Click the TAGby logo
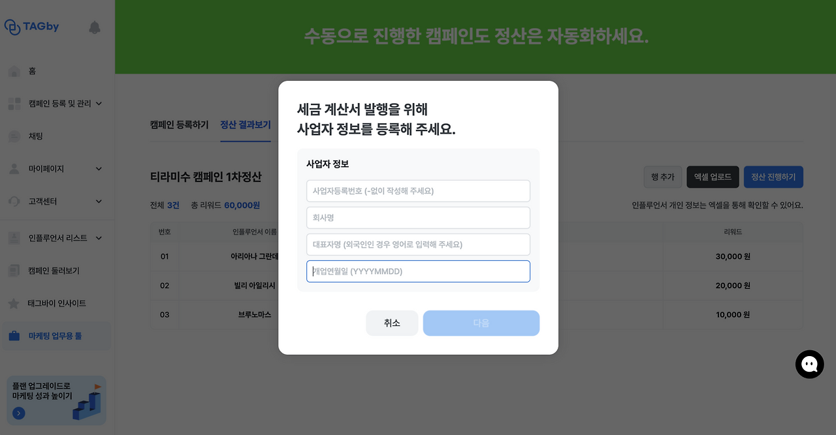 (x=31, y=25)
